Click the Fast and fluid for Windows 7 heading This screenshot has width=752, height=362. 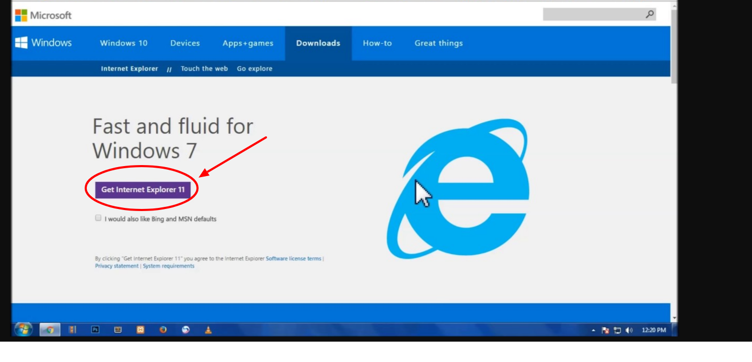pos(173,138)
